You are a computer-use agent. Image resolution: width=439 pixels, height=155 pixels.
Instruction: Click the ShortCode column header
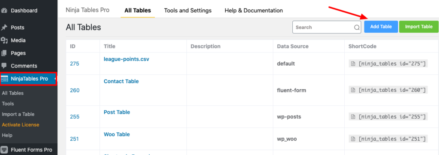[x=362, y=46]
